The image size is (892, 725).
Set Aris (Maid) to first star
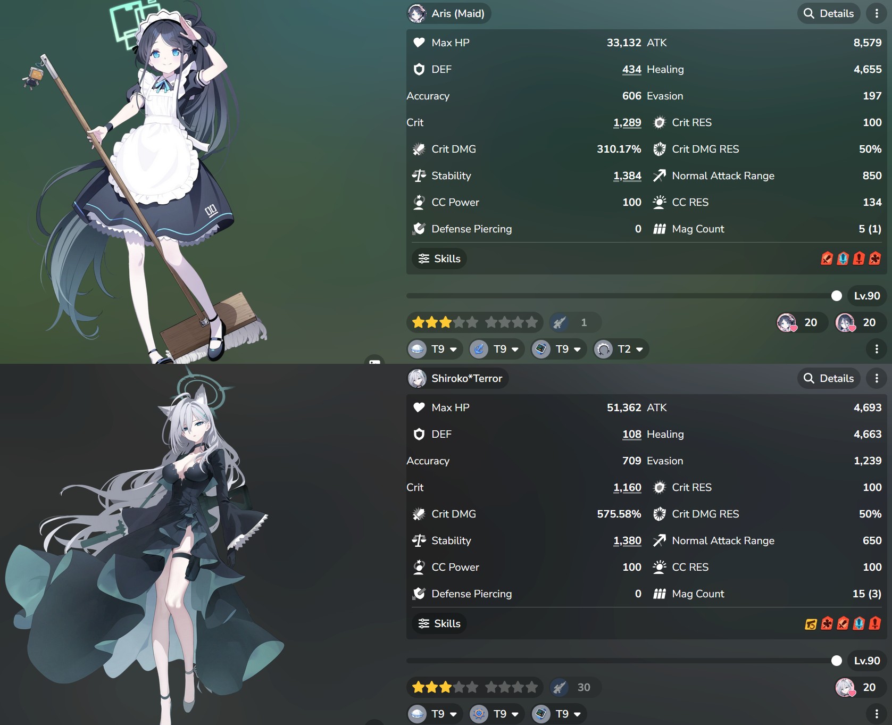(418, 322)
